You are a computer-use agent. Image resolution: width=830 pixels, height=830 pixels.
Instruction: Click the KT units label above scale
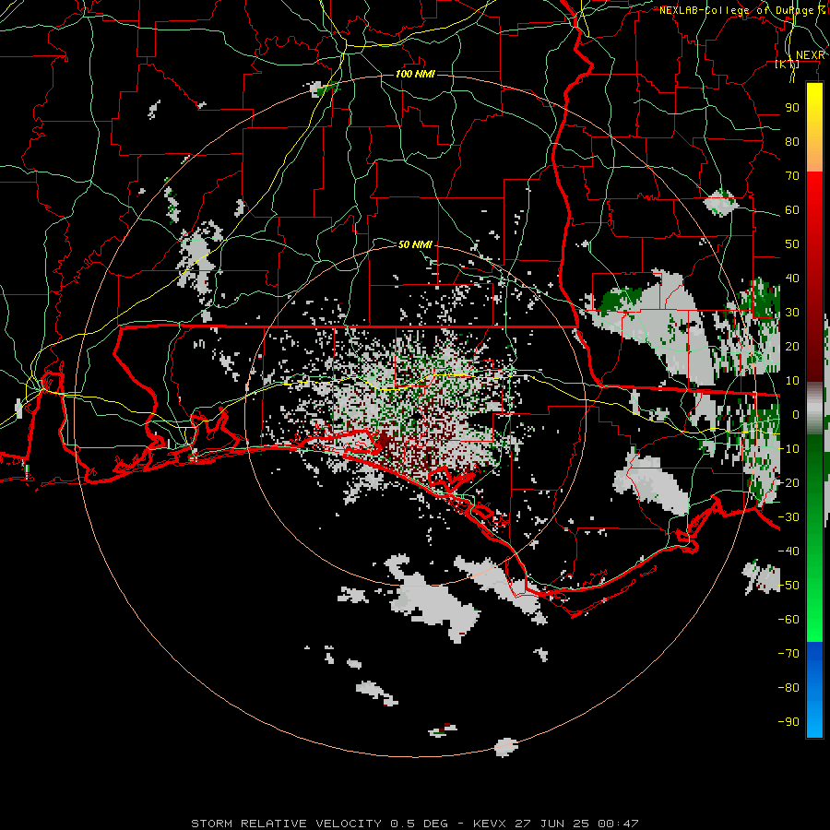(x=788, y=64)
